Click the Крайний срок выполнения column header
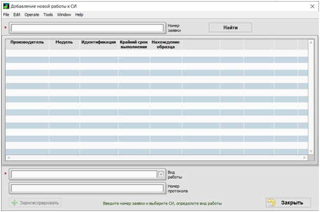 tap(134, 44)
